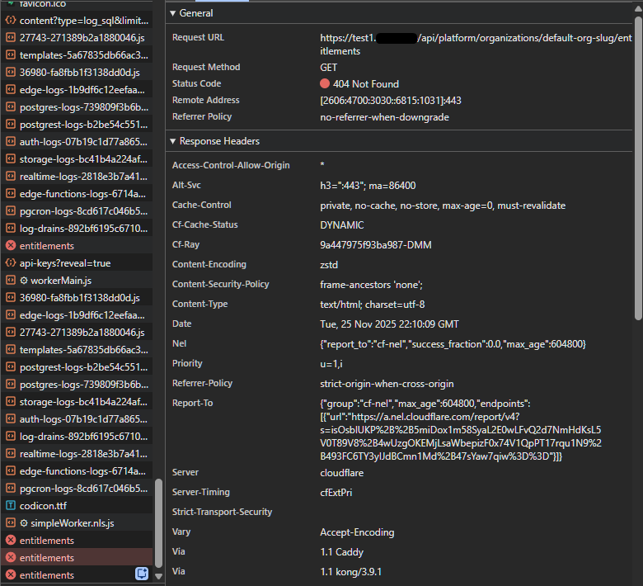Viewport: 643px width, 586px height.
Task: Click the cfExtPri Server-Timing value
Action: point(336,493)
